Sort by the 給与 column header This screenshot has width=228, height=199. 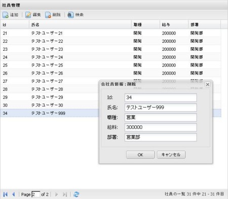pyautogui.click(x=174, y=25)
